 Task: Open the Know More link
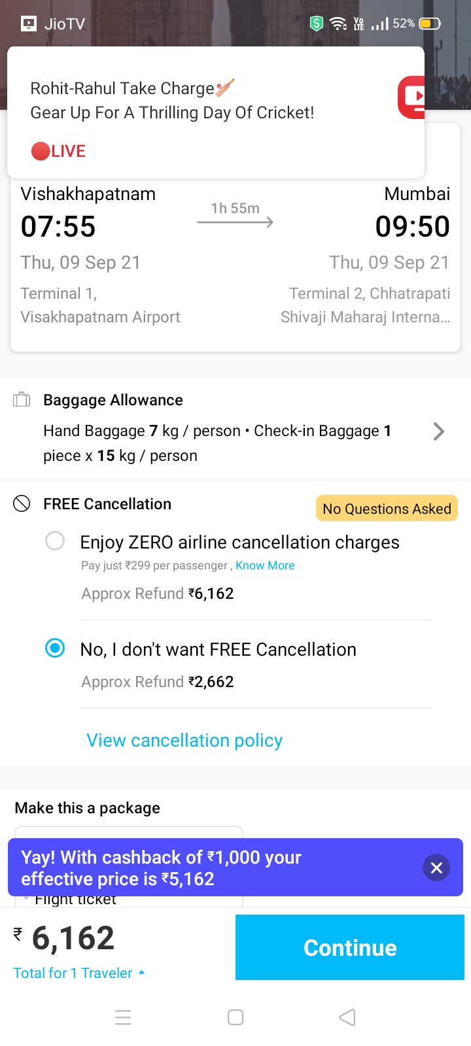265,565
